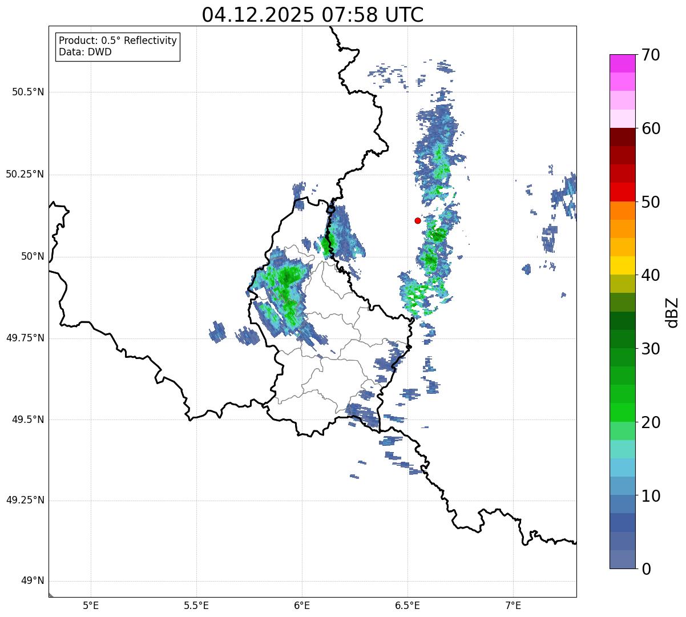The image size is (686, 617).
Task: Pick the slate blue bottom colorbar segment
Action: click(623, 559)
